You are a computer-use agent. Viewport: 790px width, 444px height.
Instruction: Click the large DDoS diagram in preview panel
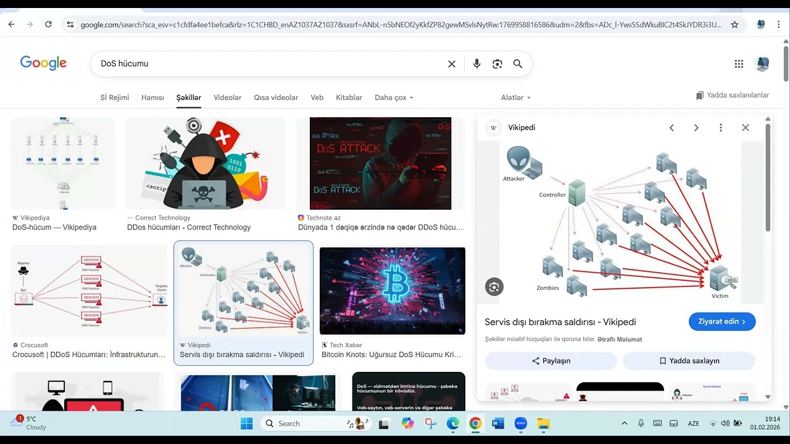620,222
